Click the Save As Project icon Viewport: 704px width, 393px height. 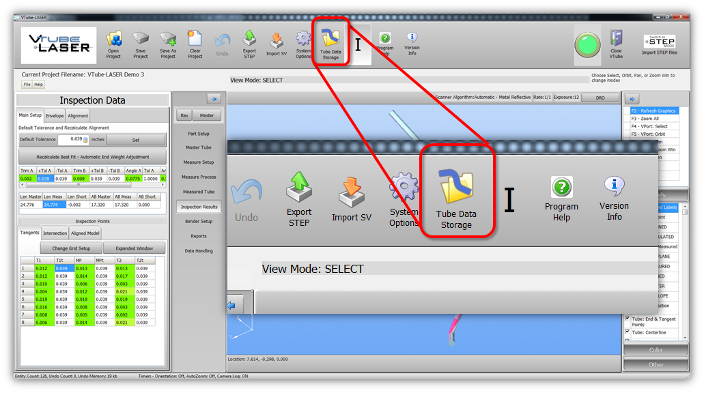point(168,41)
